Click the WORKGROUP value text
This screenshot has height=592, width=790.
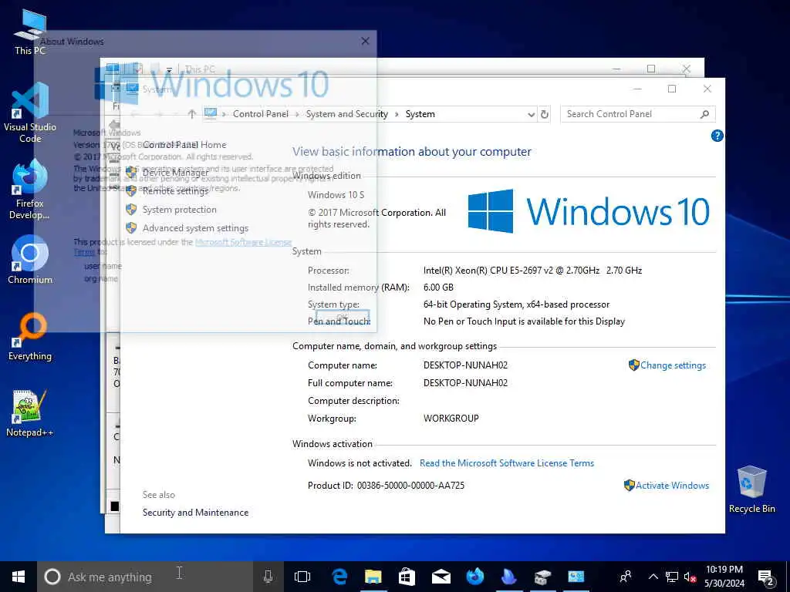coord(451,419)
